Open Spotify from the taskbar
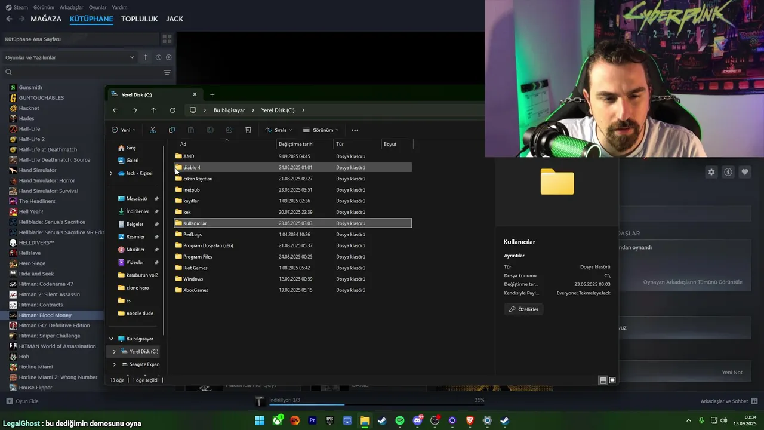 tap(400, 420)
